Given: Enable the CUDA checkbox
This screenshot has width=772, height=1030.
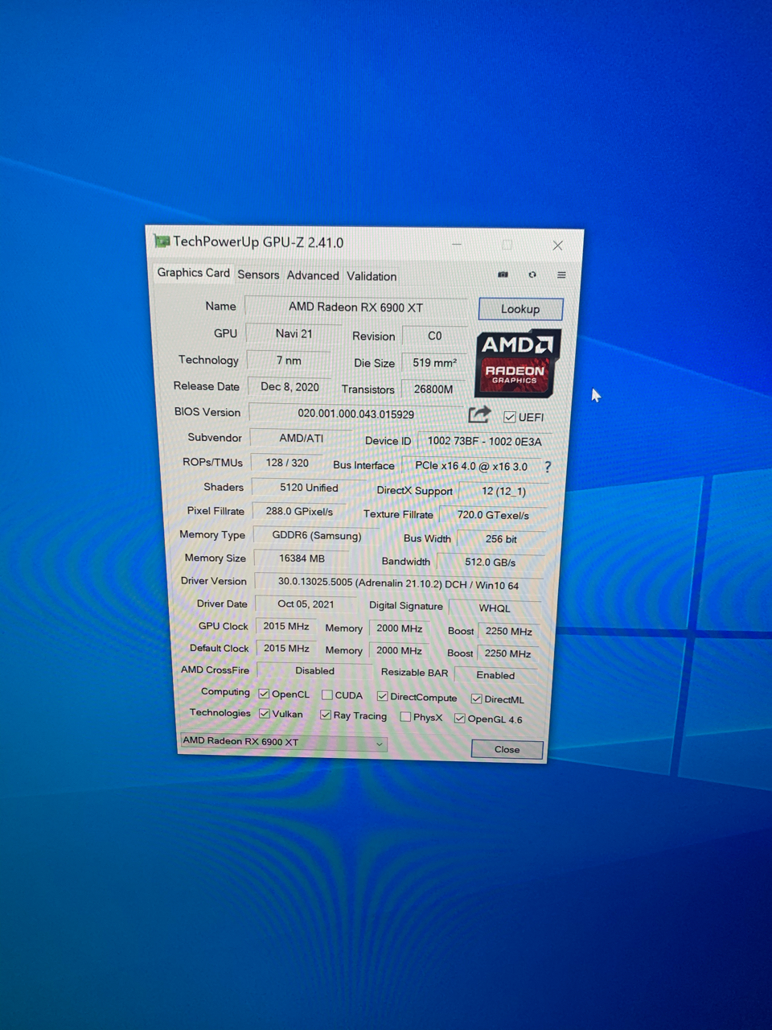Looking at the screenshot, I should coord(328,694).
